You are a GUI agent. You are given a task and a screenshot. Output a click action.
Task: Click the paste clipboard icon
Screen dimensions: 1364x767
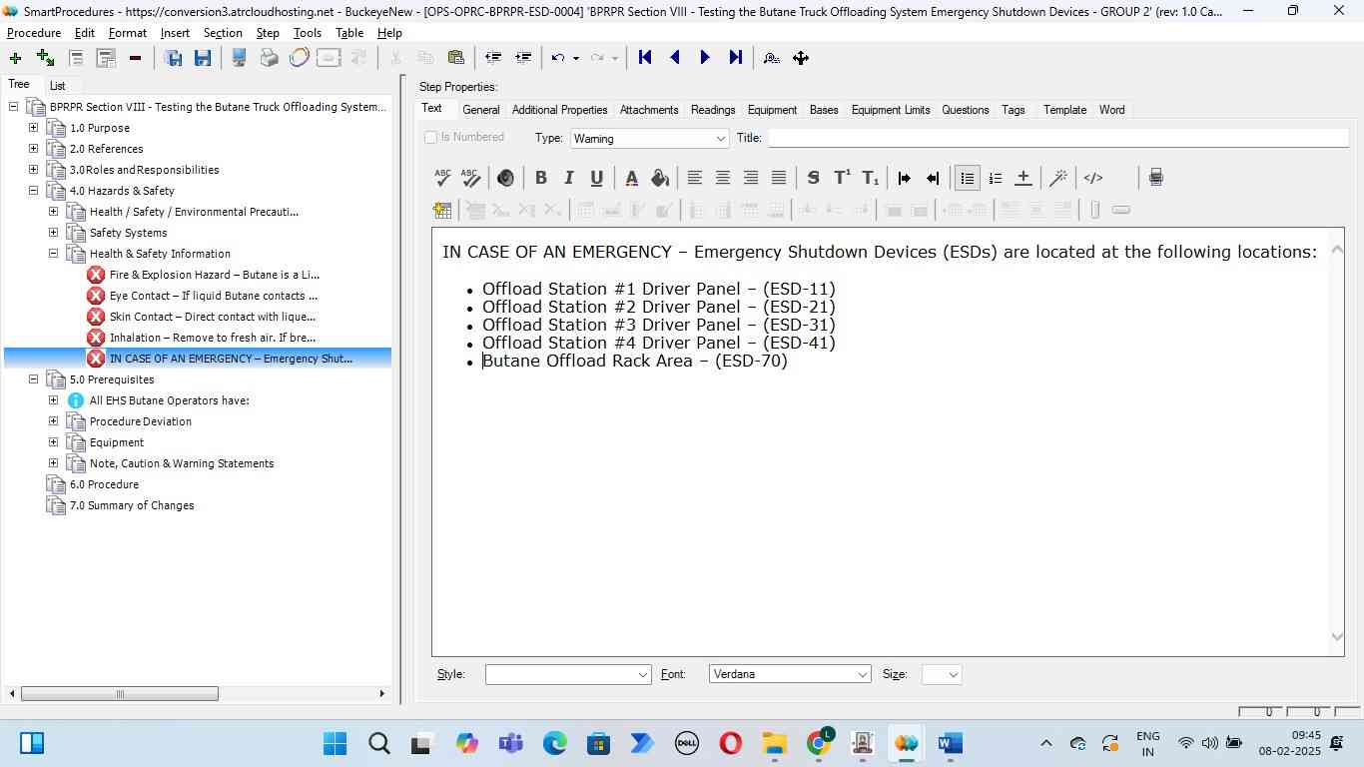pos(455,58)
